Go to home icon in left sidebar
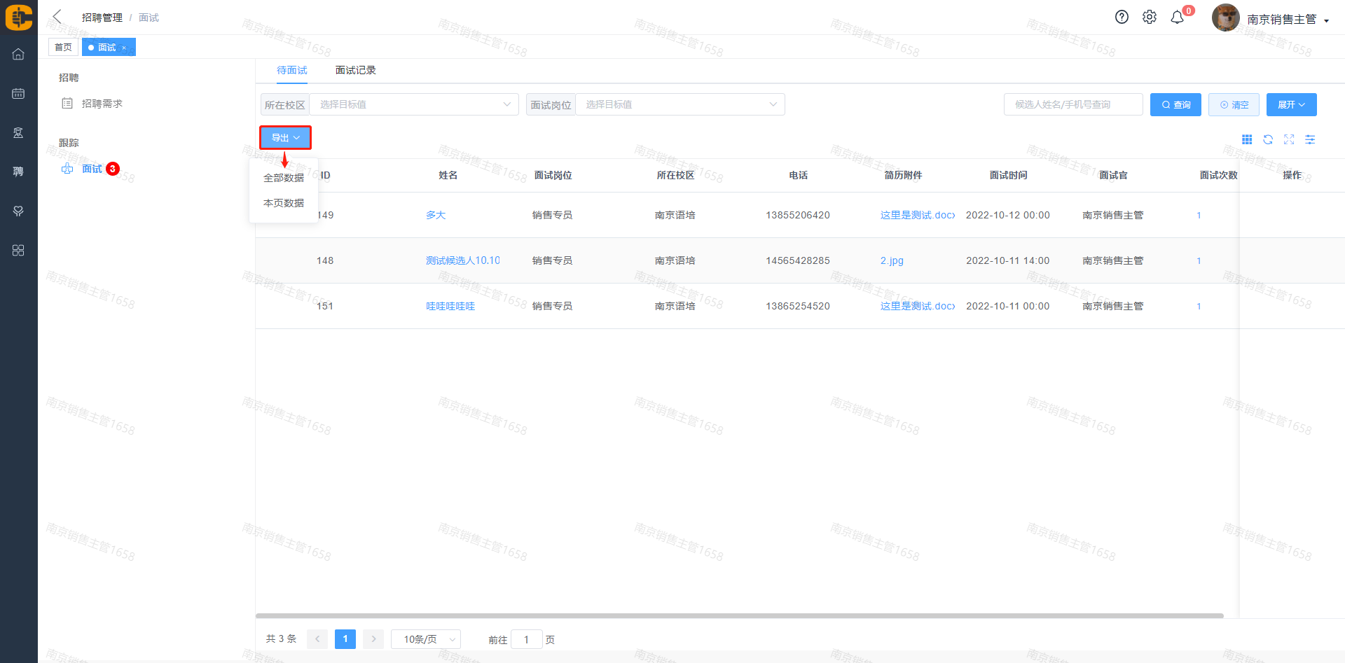The height and width of the screenshot is (663, 1345). point(18,54)
